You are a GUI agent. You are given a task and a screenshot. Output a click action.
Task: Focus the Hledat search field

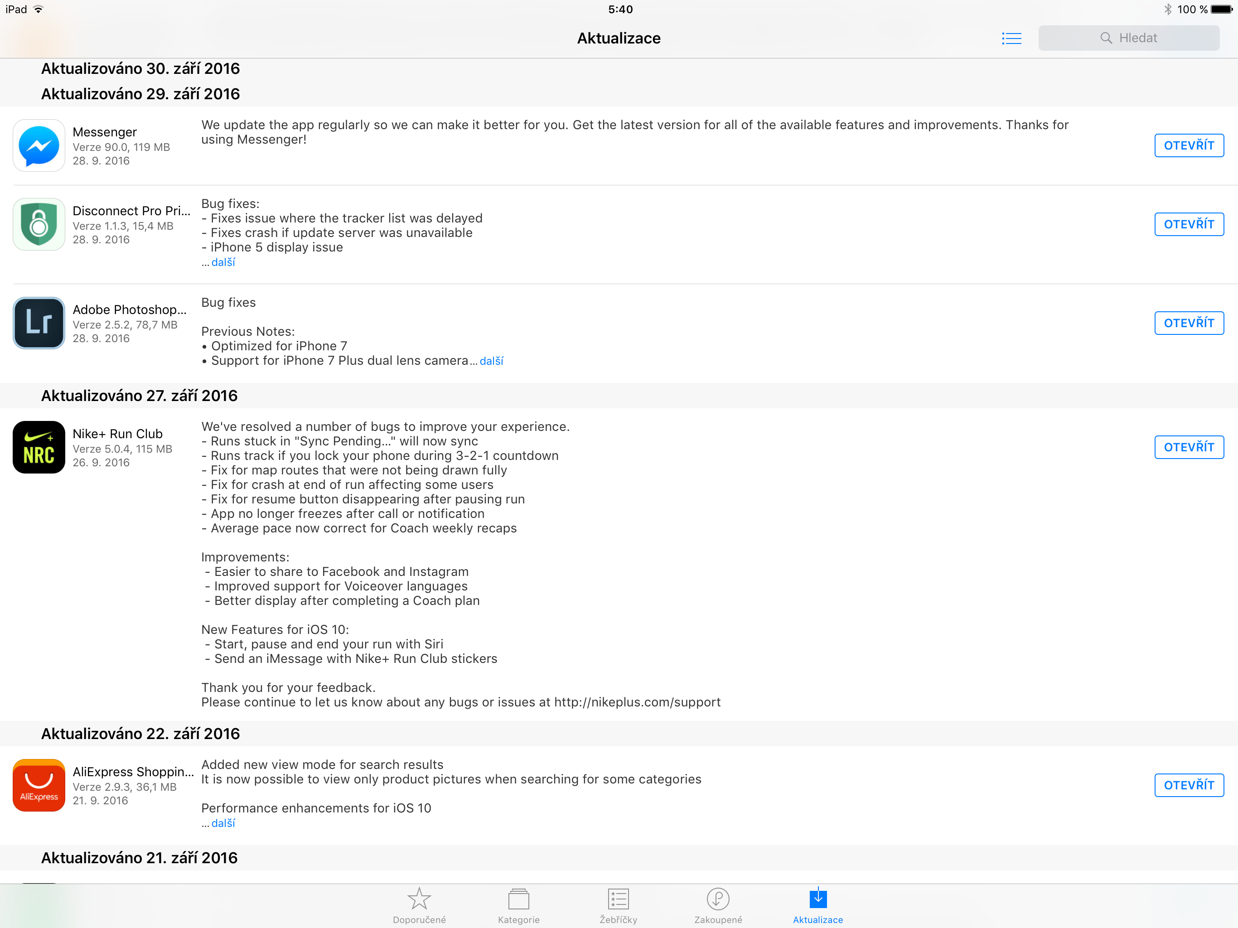coord(1129,38)
